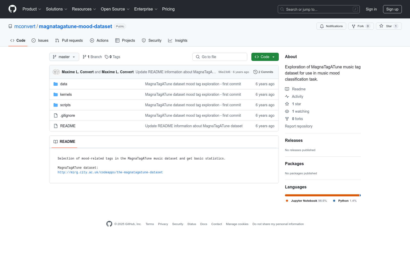410x256 pixels.
Task: Click the branch icon next to 1 Branch
Action: [85, 57]
